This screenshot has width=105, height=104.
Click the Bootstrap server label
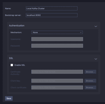tap(13, 15)
